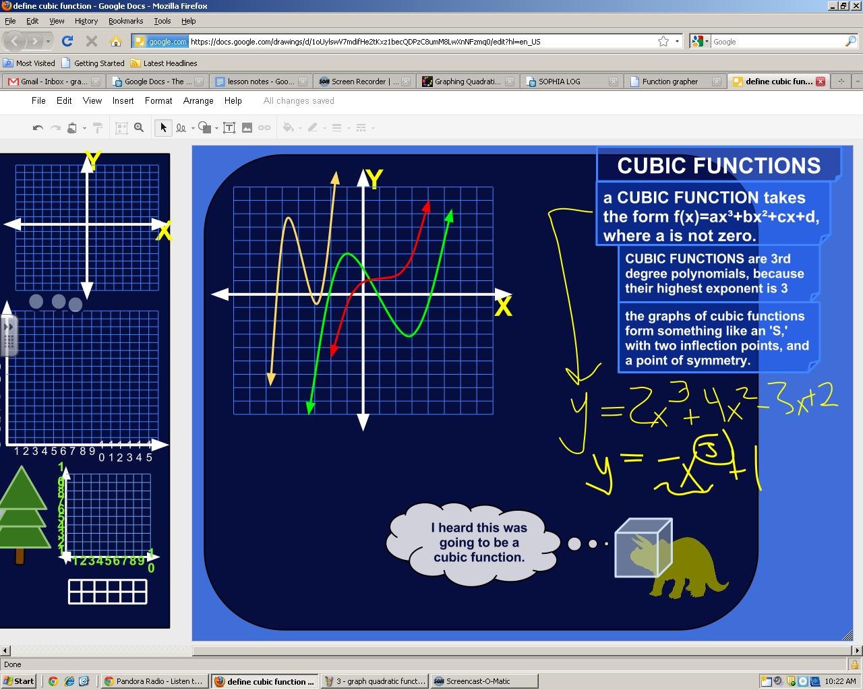Viewport: 863px width, 690px height.
Task: Click the Undo icon
Action: (x=38, y=127)
